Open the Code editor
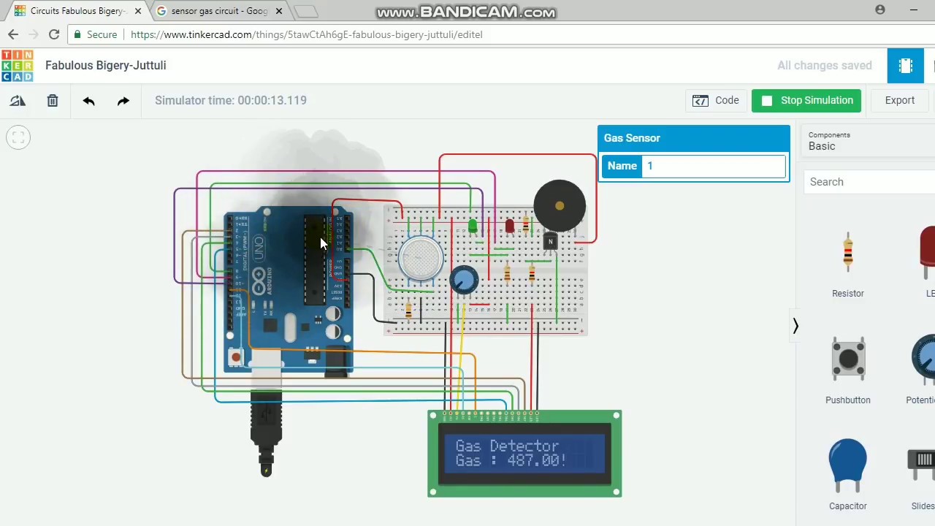This screenshot has width=935, height=526. tap(716, 101)
